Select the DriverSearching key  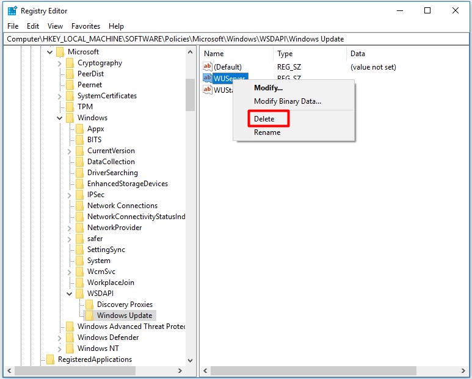pos(112,173)
